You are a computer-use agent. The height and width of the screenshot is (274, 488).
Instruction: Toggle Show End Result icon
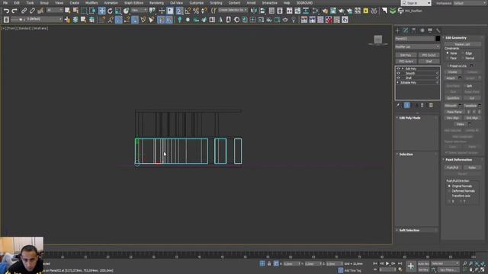(x=406, y=105)
